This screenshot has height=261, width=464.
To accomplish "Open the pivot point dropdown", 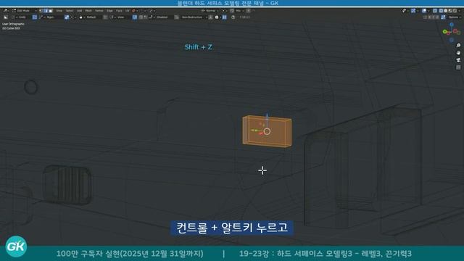I will click(224, 11).
